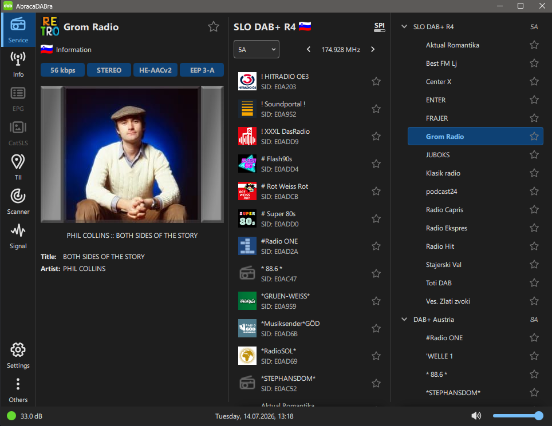Select Stajerski Val in the tree
Viewport: 552px width, 426px height.
tap(475, 265)
